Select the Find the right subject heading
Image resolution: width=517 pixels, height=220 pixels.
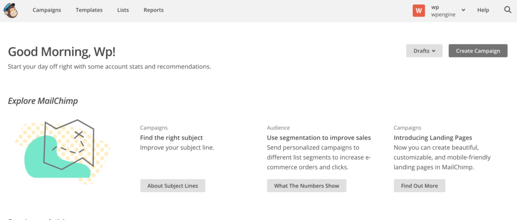pos(171,138)
